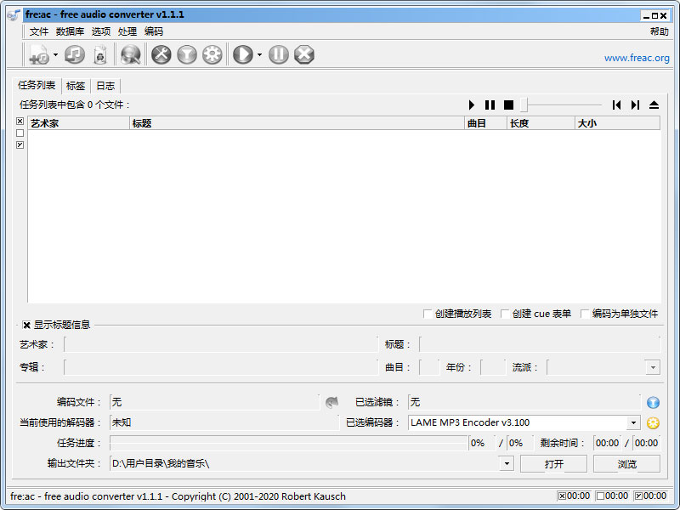
Task: Click the add audio CD contents icon
Action: (x=75, y=55)
